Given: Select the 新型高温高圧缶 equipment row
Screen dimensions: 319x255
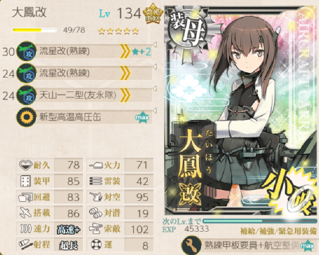Looking at the screenshot, I should click(84, 117).
